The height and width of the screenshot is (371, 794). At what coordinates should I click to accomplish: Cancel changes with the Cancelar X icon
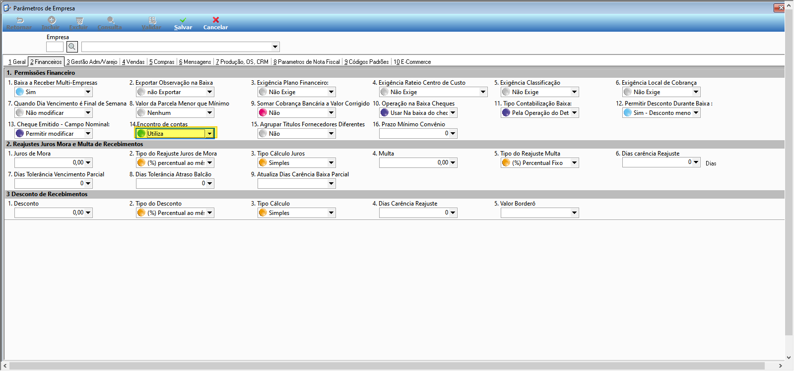click(216, 20)
